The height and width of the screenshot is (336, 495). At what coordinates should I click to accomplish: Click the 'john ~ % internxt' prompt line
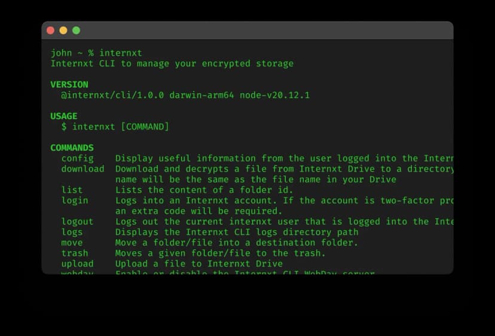pos(96,53)
